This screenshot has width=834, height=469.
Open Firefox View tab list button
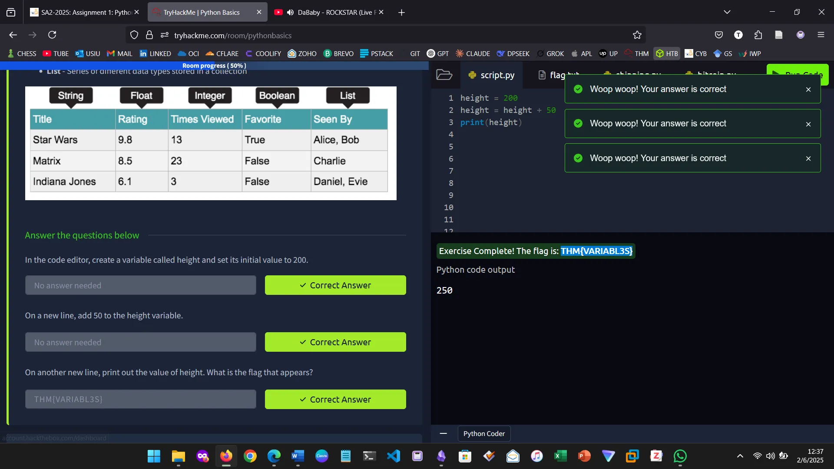click(11, 12)
